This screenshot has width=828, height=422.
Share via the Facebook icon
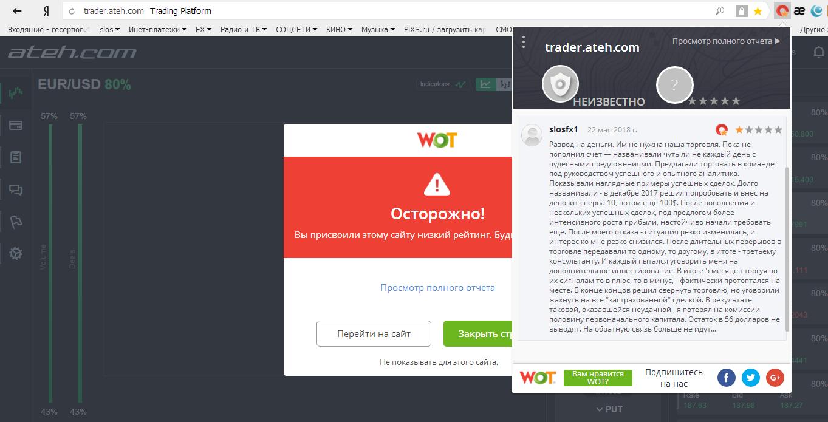click(x=727, y=378)
